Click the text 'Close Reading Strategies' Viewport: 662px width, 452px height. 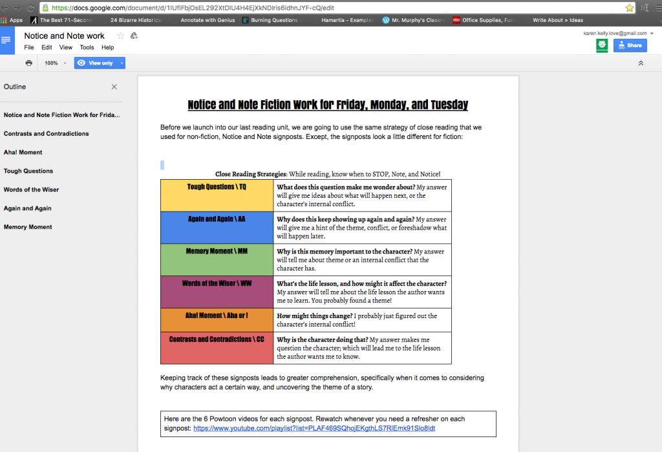(251, 174)
